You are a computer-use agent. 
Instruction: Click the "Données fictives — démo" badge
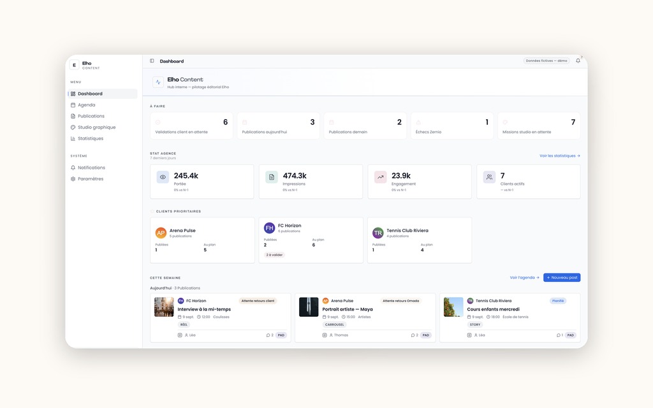(x=547, y=61)
